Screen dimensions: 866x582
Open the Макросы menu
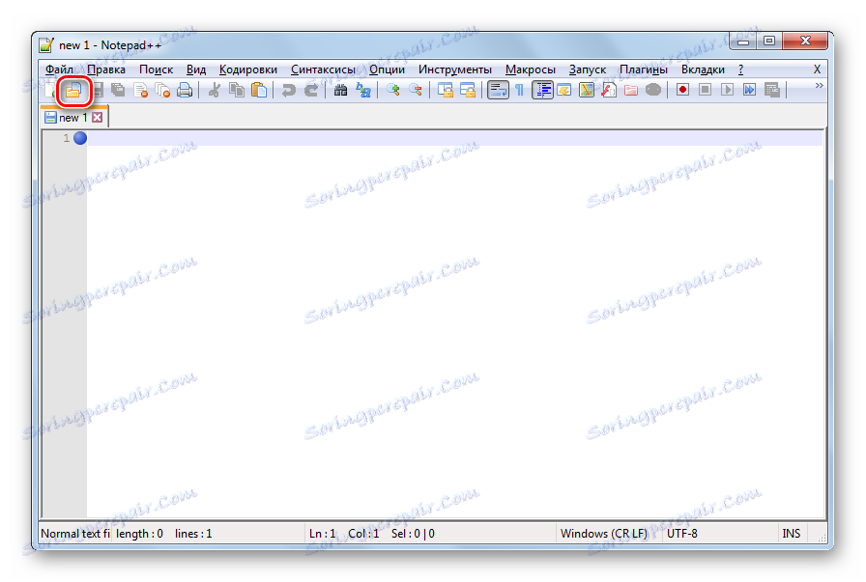[x=531, y=69]
